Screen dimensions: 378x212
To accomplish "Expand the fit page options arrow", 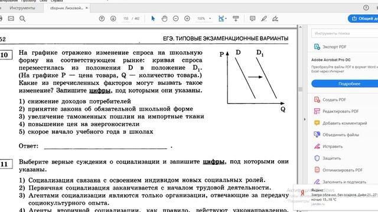I will coord(226,18).
